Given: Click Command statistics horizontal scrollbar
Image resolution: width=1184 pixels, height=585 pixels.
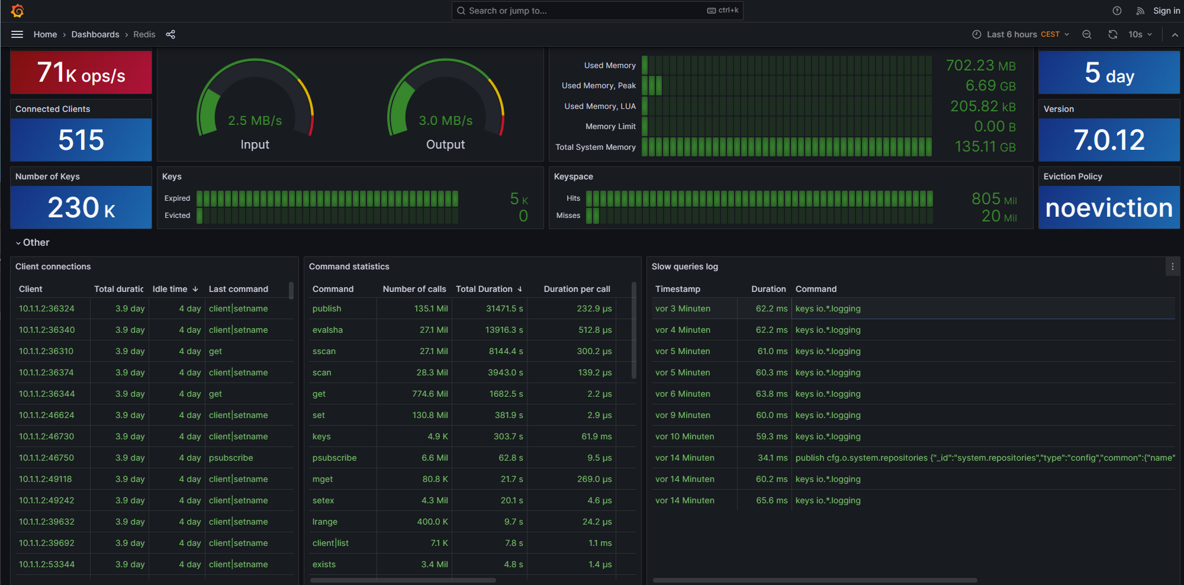Looking at the screenshot, I should 403,580.
